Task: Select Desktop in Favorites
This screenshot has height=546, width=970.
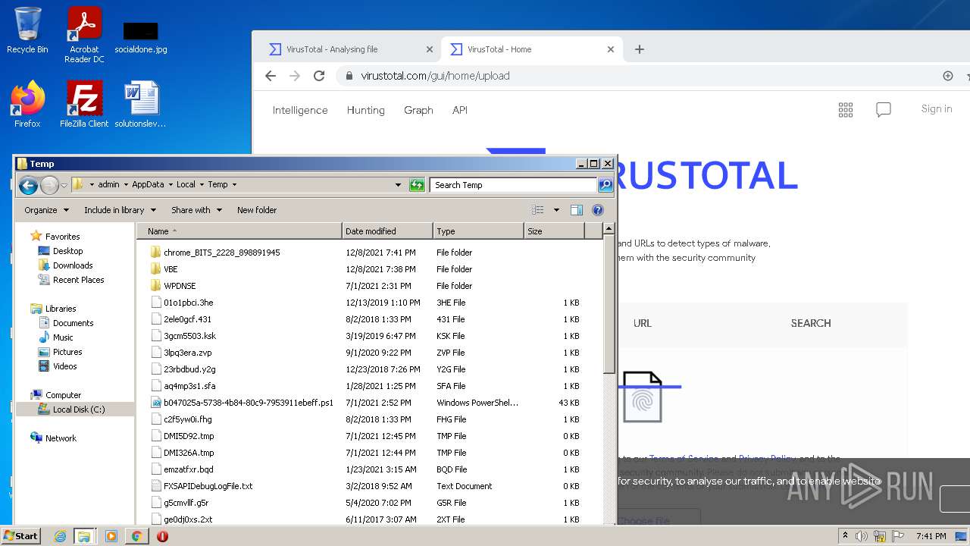Action: click(x=67, y=251)
